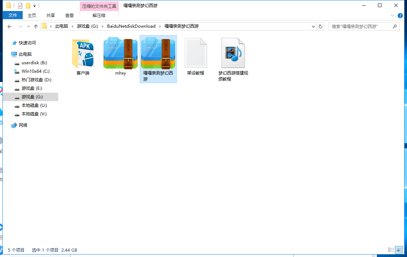This screenshot has height=257, width=407.
Task: Maximize the Explorer window
Action: click(x=379, y=5)
